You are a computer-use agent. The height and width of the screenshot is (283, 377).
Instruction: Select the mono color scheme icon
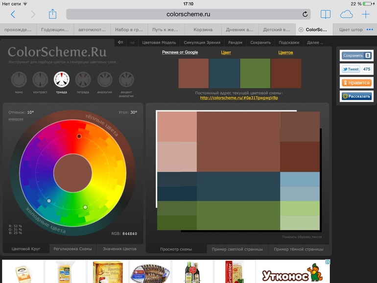click(19, 79)
